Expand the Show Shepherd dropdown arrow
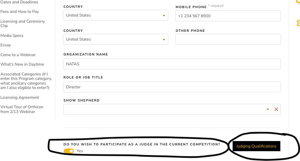Screen dimensions: 300x161 pos(268,109)
